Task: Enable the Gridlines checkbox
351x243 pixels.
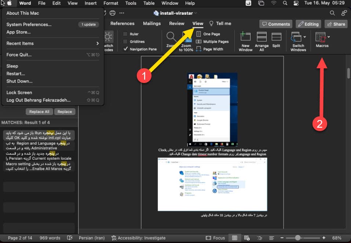Action: tap(125, 41)
